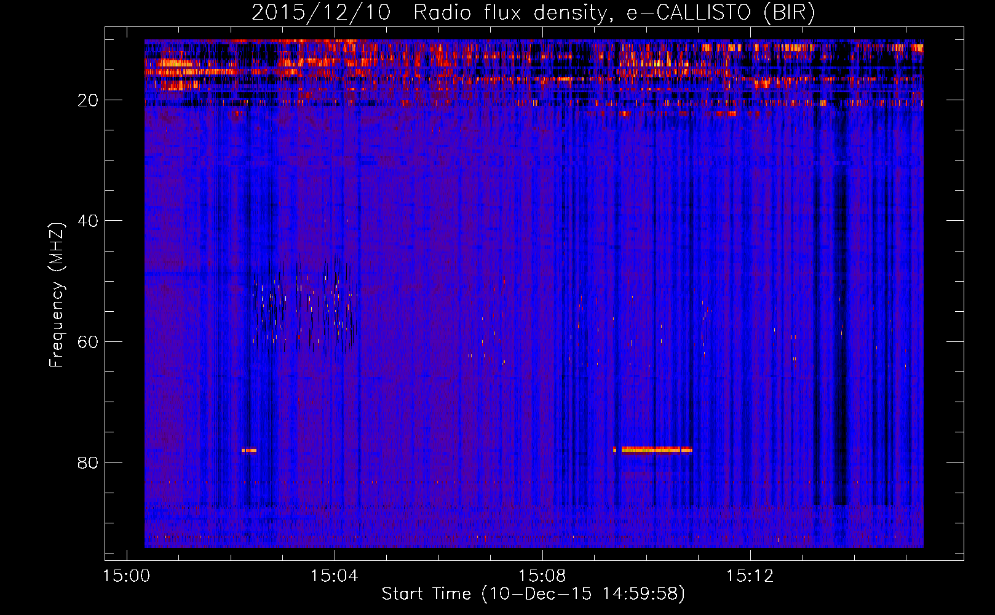This screenshot has height=615, width=995.
Task: Click the date "2015/12/10" in the title
Action: click(x=321, y=13)
